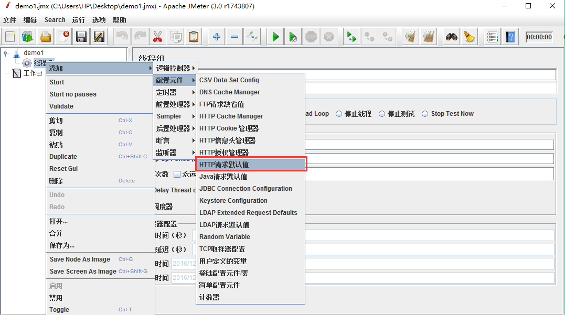Click the Remote Shutdown All icon
Image resolution: width=565 pixels, height=315 pixels.
(x=387, y=37)
